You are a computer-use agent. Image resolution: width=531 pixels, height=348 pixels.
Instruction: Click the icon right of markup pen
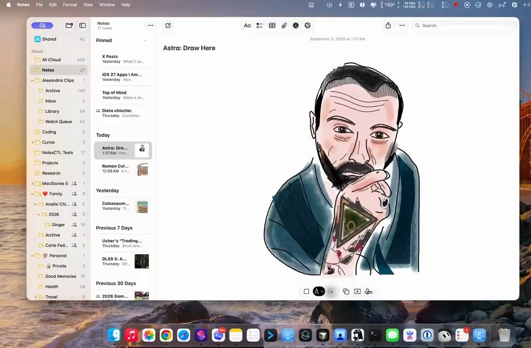(308, 26)
